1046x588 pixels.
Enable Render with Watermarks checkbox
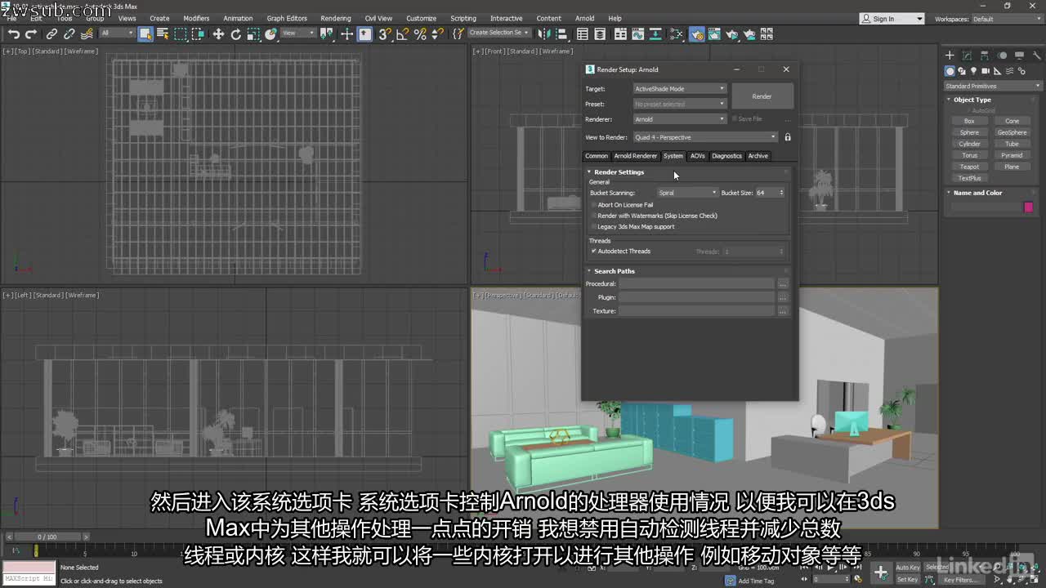point(593,216)
